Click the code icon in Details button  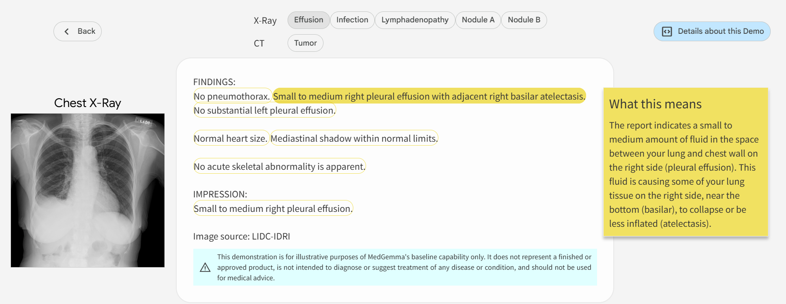point(667,32)
